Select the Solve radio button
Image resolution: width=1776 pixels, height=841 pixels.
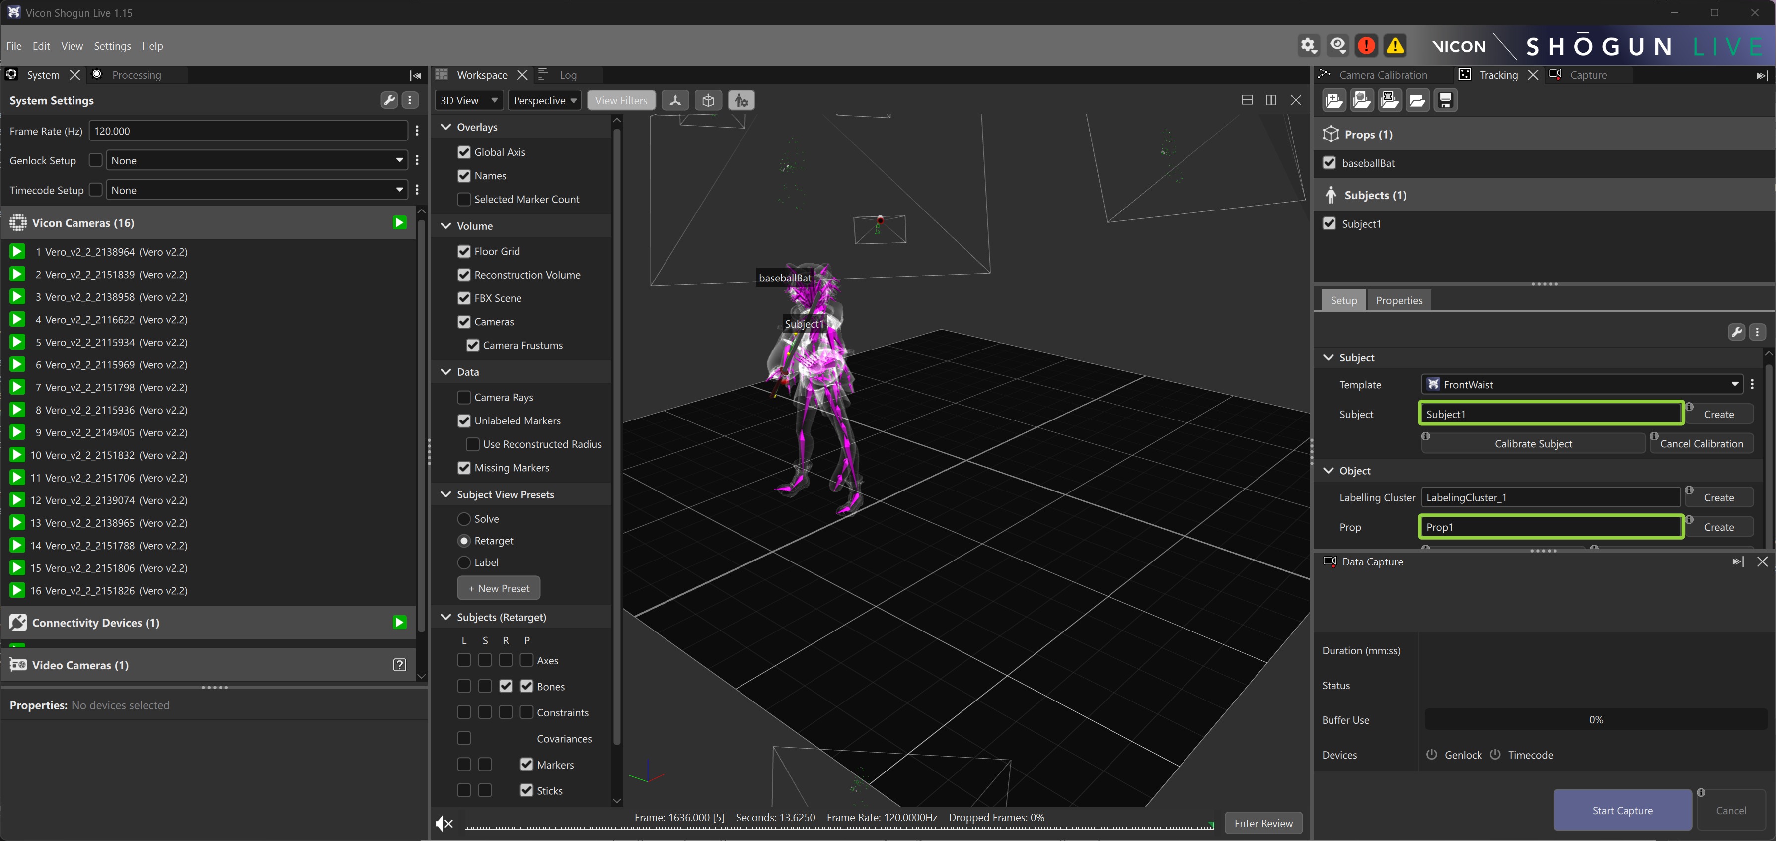pos(464,518)
